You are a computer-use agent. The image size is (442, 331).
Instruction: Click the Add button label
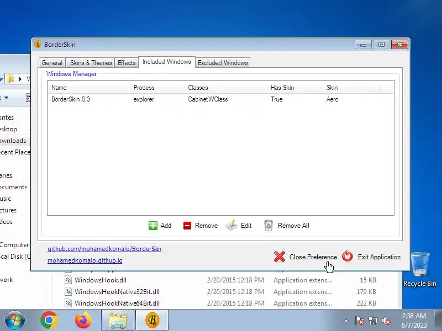pos(166,226)
